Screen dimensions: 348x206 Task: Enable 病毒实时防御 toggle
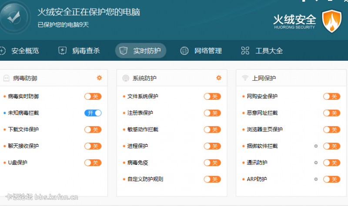coord(93,96)
